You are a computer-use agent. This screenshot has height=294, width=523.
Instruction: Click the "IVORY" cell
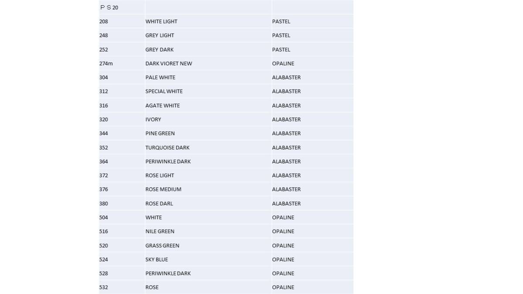[153, 119]
